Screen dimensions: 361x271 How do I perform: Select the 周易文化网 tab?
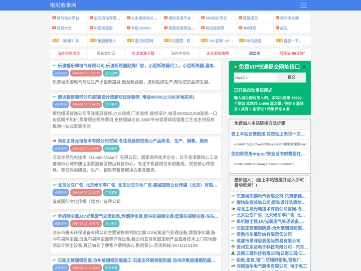pyautogui.click(x=106, y=54)
